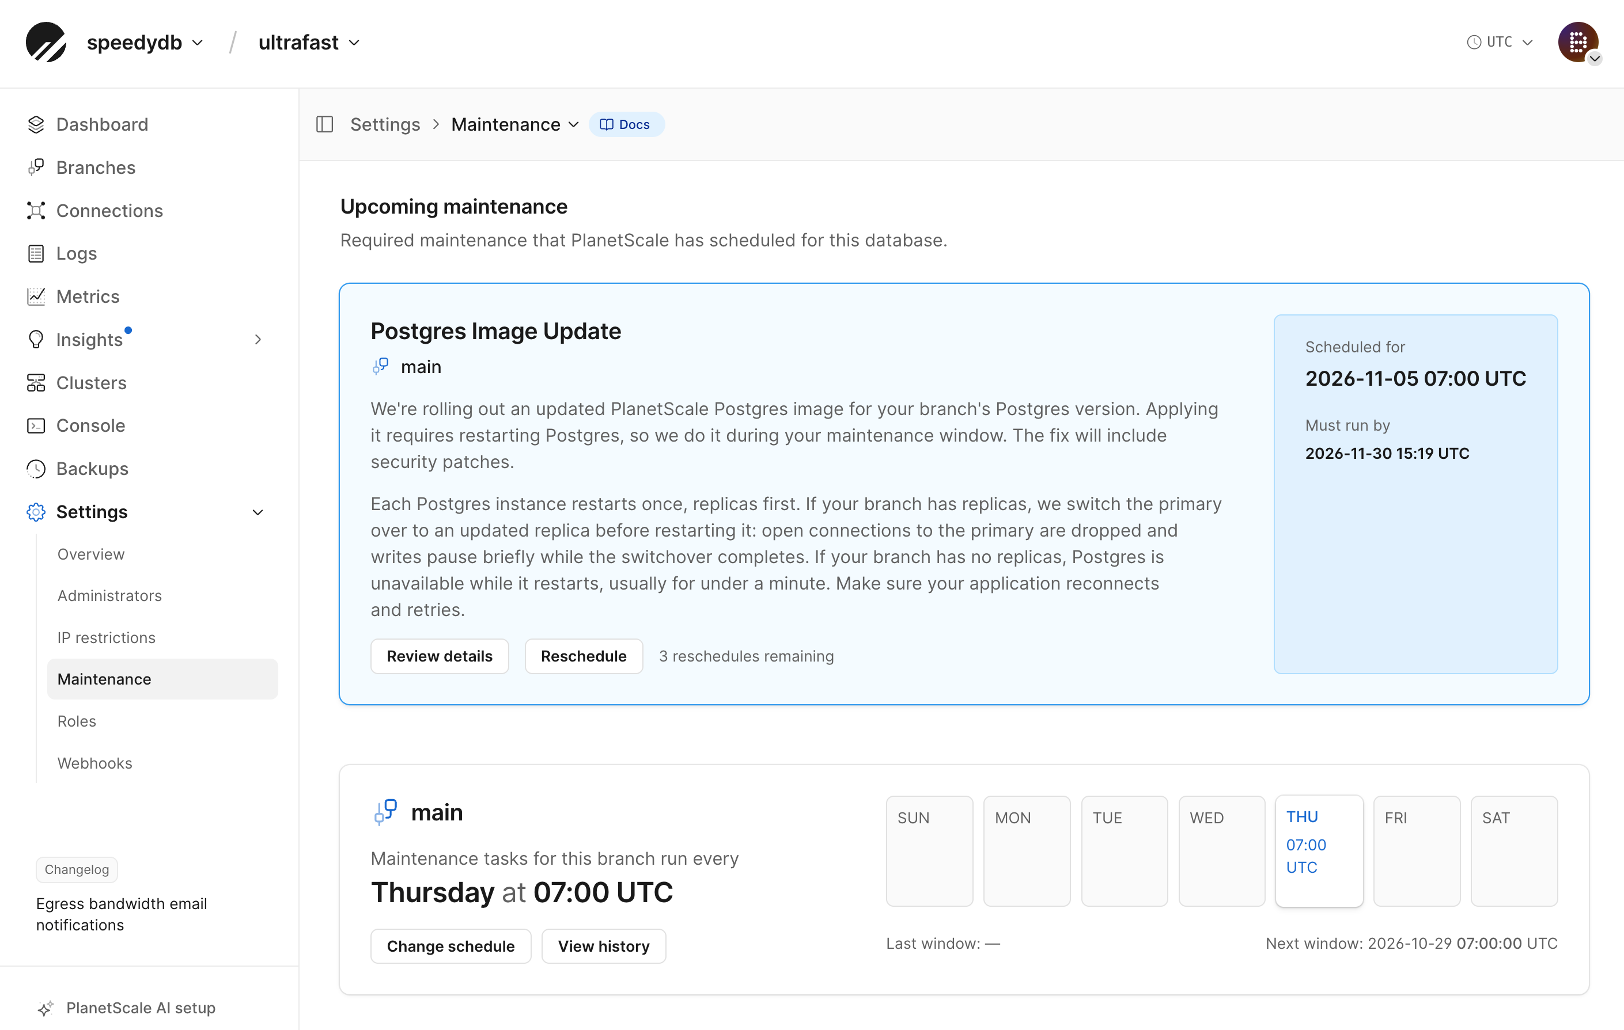Click the user avatar in top right
1624x1030 pixels.
(x=1578, y=43)
